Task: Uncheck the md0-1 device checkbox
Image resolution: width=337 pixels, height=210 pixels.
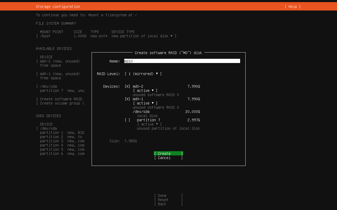Action: pos(127,99)
